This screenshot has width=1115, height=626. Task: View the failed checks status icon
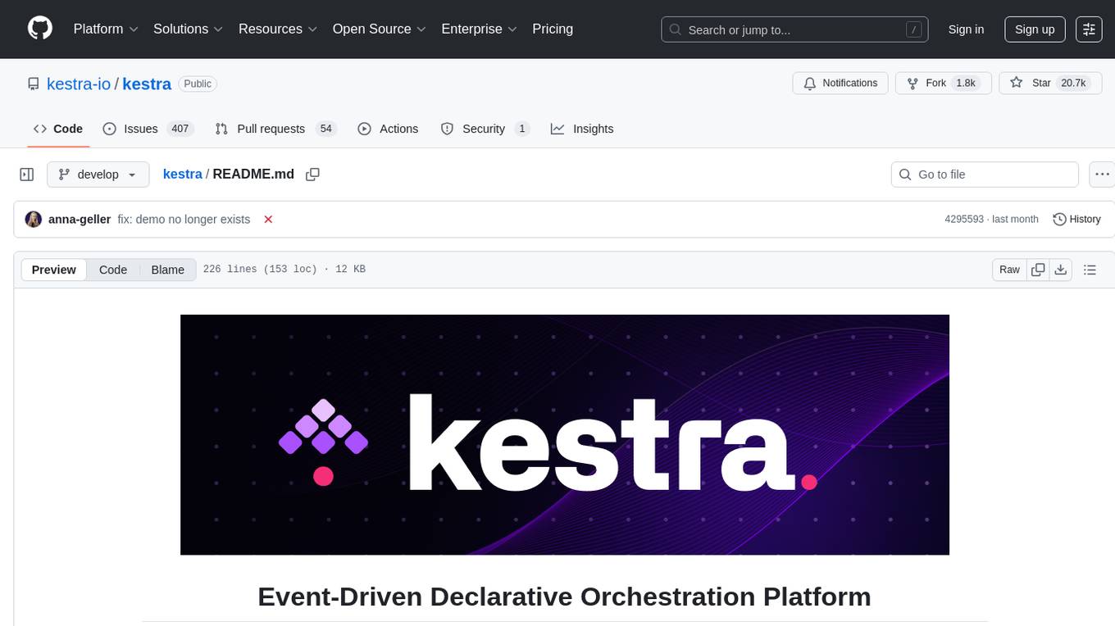tap(268, 220)
